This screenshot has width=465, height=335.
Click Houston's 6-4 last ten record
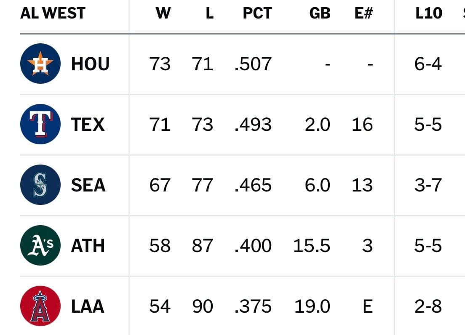[428, 64]
